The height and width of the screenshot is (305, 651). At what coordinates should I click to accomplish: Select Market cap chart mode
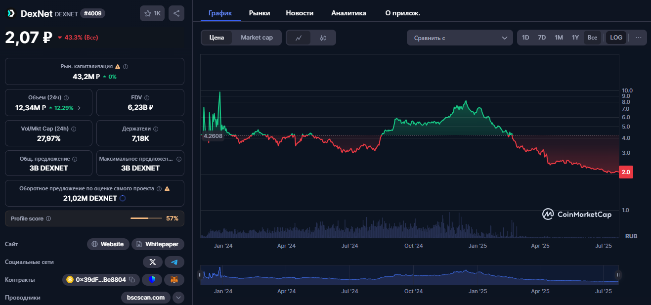(x=257, y=38)
